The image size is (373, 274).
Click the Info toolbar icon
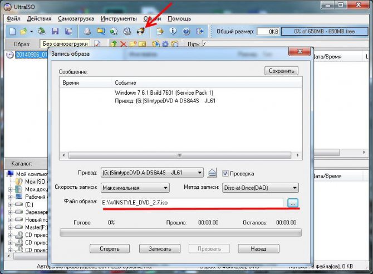(173, 31)
